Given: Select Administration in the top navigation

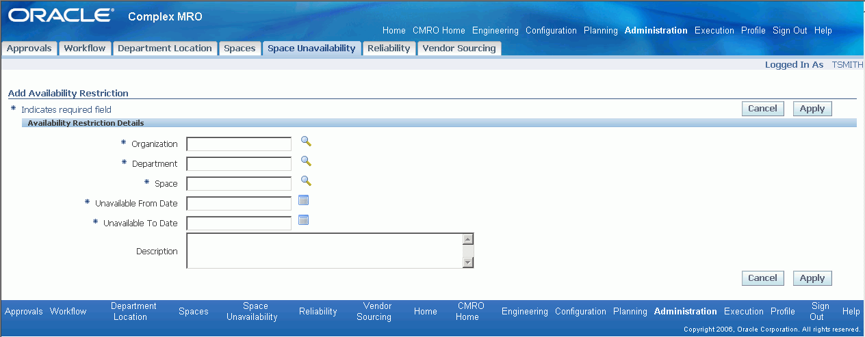Looking at the screenshot, I should (656, 31).
